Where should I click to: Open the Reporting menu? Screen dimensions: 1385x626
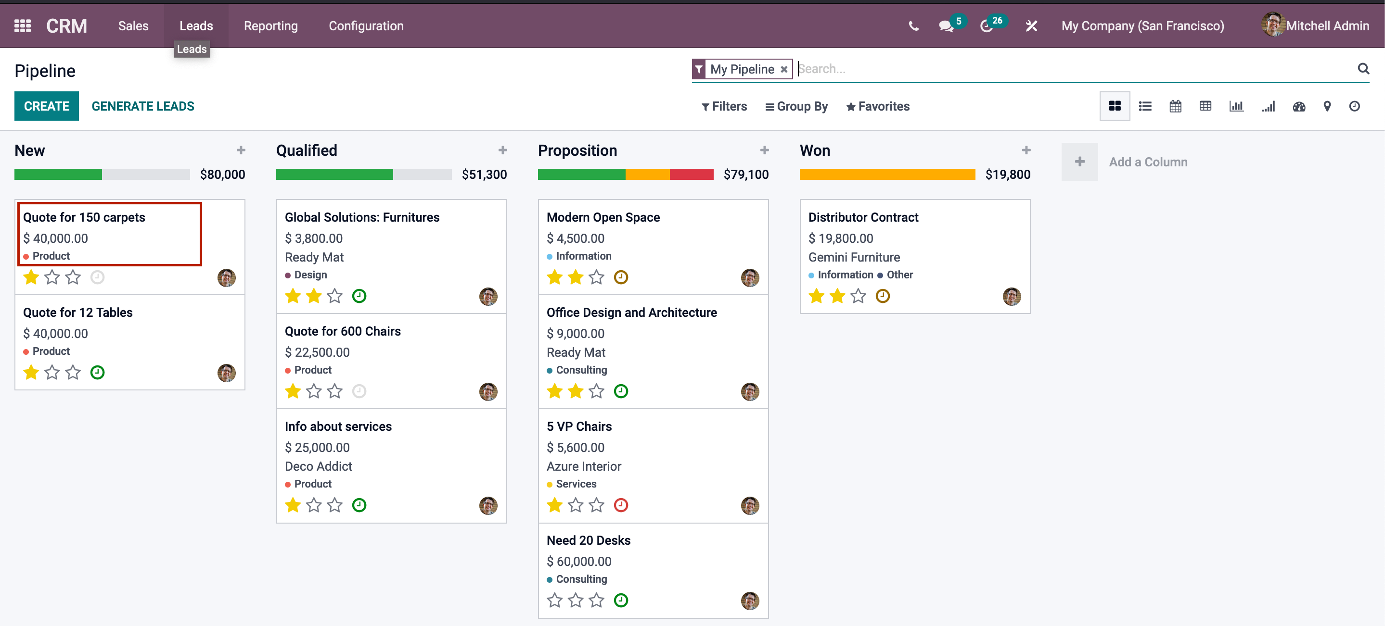pos(271,26)
